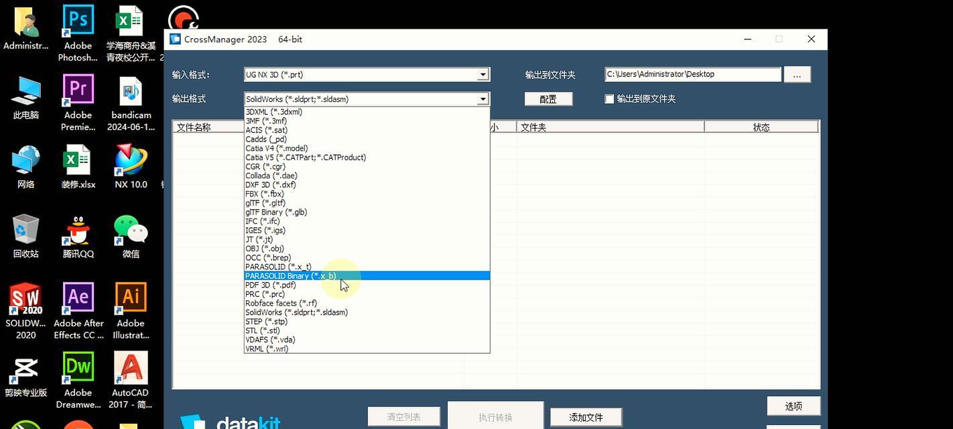Click the 清空列表 clear list button
Viewport: 953px width, 429px height.
coord(403,417)
